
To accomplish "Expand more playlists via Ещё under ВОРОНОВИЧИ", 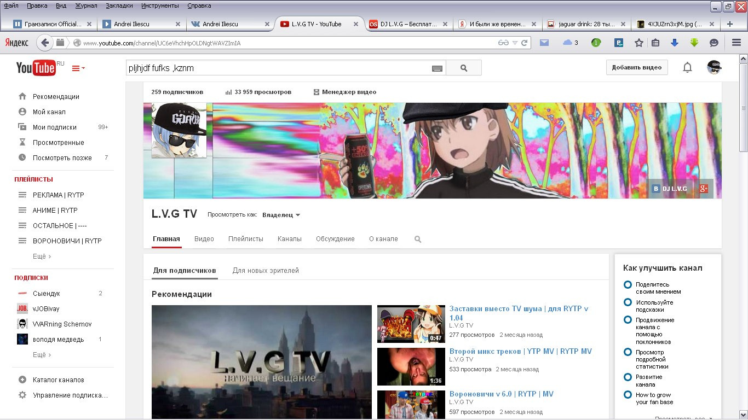I will point(42,256).
